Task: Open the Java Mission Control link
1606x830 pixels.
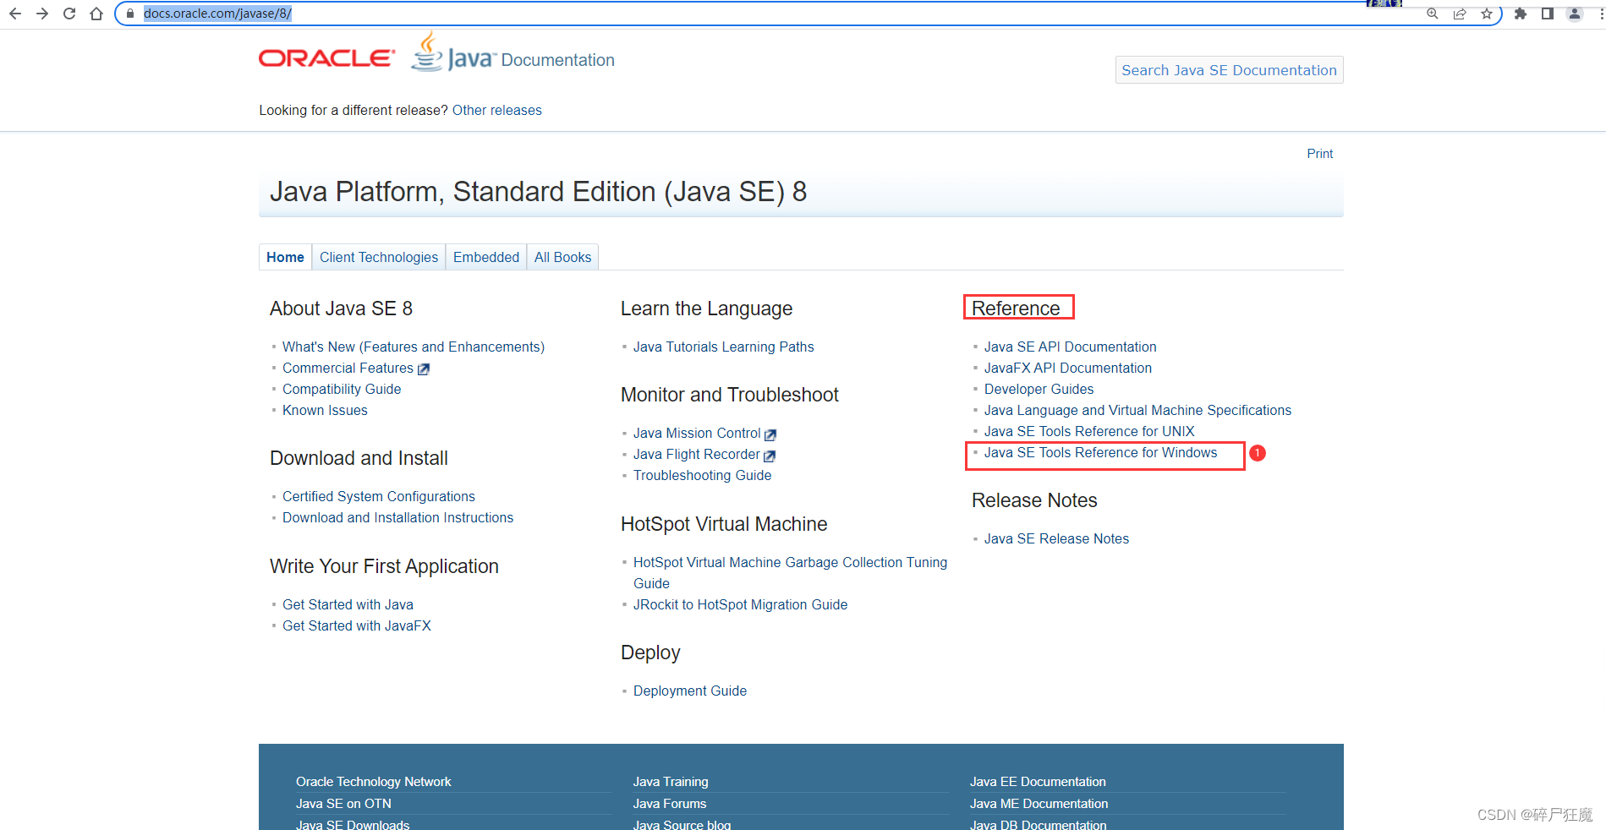Action: tap(697, 433)
